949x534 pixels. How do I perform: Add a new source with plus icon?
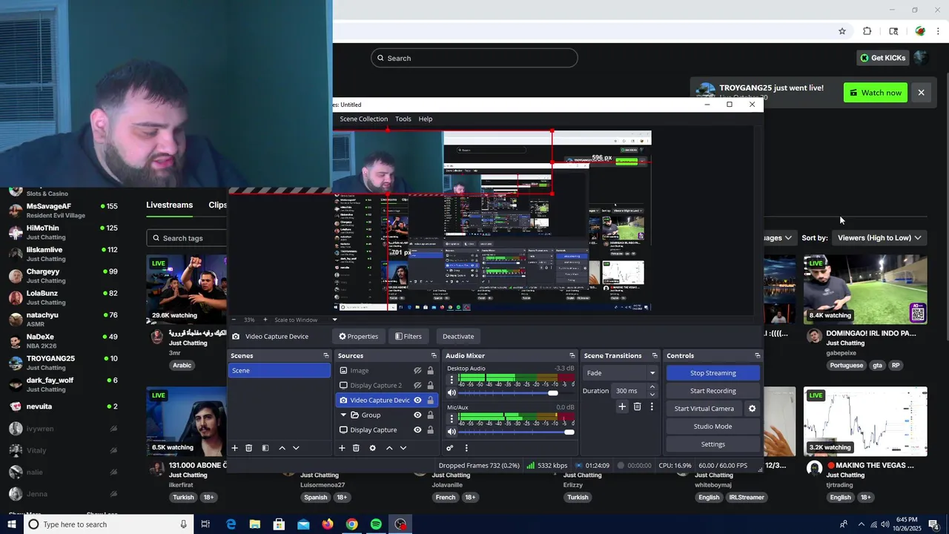342,448
